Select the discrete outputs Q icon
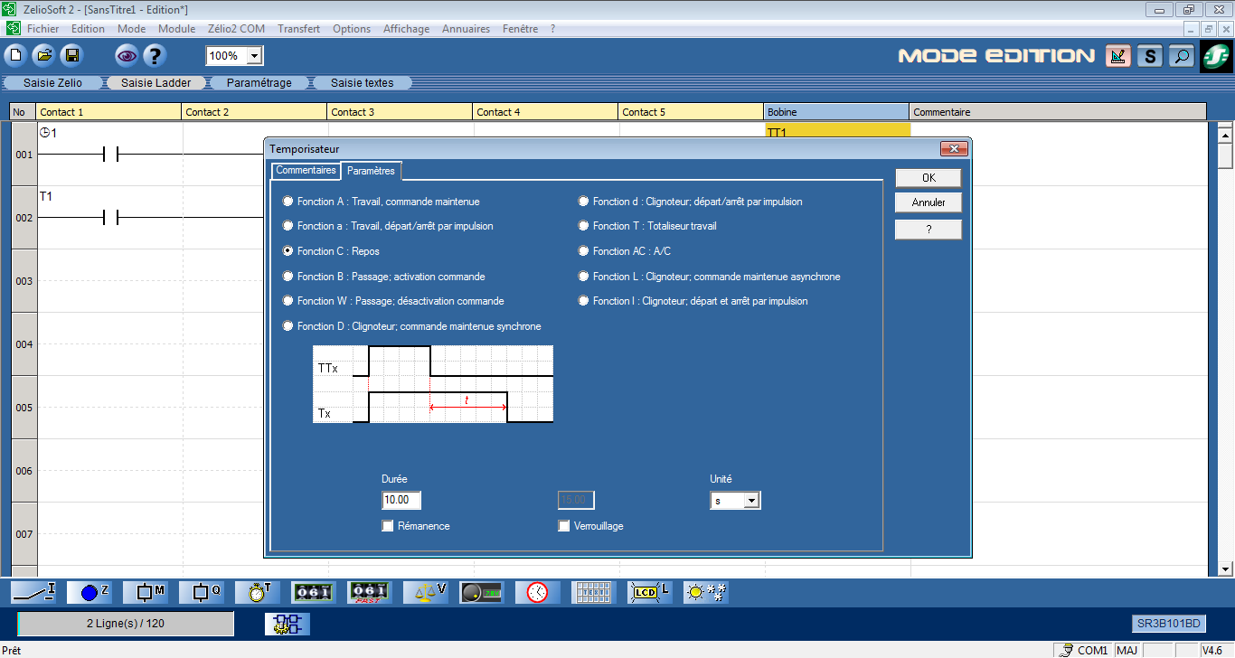This screenshot has height=658, width=1235. tap(203, 592)
